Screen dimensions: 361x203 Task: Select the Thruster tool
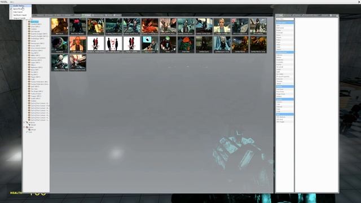tap(285, 81)
